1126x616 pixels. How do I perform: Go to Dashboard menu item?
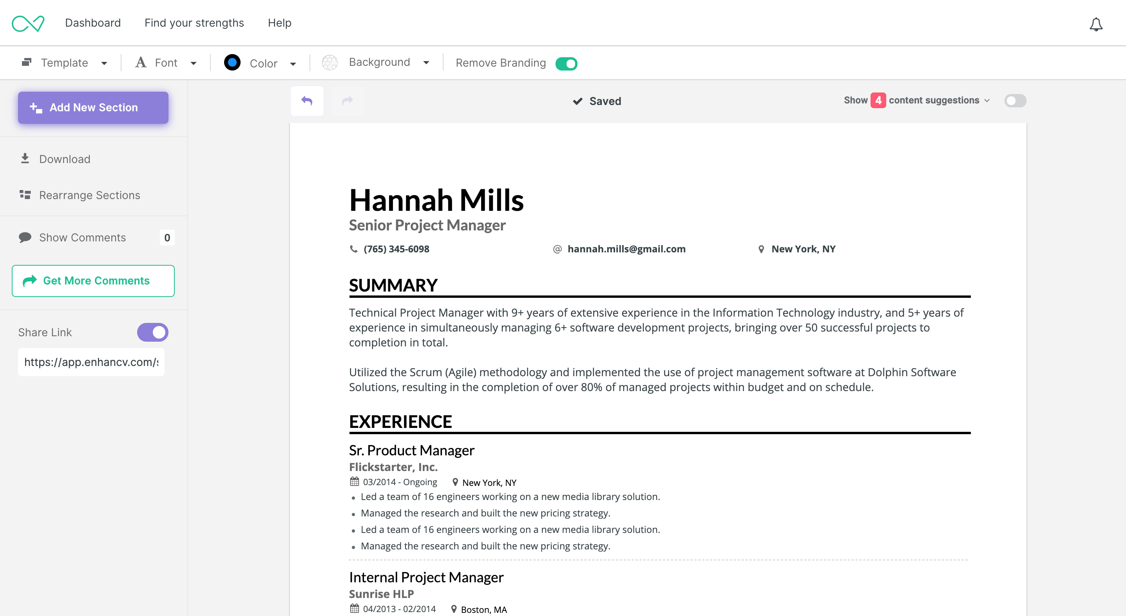93,23
